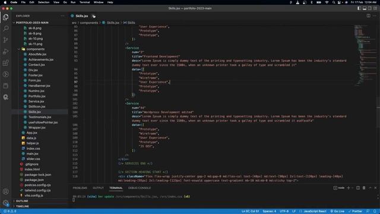Open Explorer views and more actions ellipsis
Image resolution: width=380 pixels, height=214 pixels.
pos(62,16)
